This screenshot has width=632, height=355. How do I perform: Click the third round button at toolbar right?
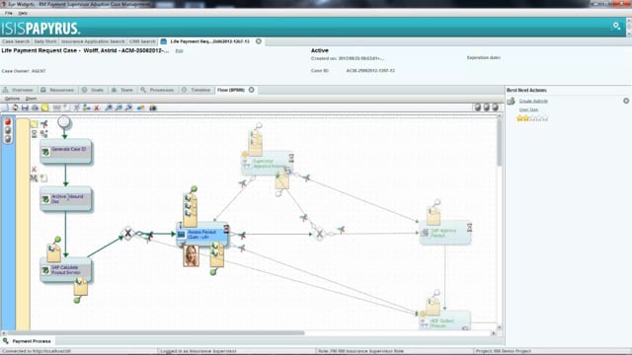(x=496, y=107)
